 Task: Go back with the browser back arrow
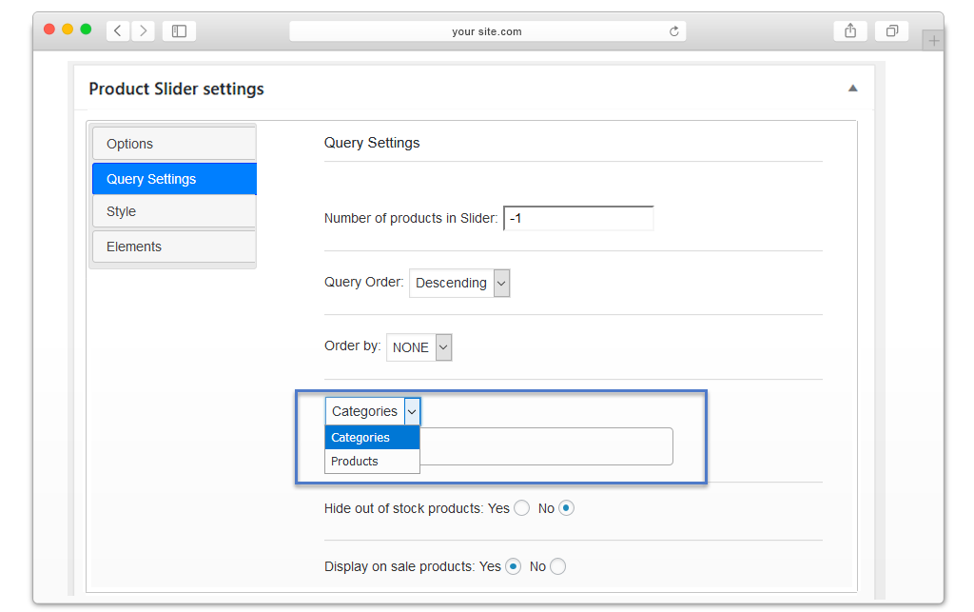[x=117, y=30]
